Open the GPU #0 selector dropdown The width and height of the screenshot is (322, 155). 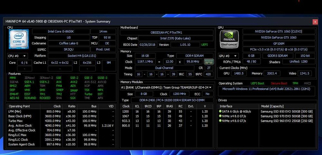coord(228,56)
